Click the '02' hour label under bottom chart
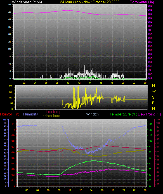The height and width of the screenshot is (194, 163). point(27,190)
